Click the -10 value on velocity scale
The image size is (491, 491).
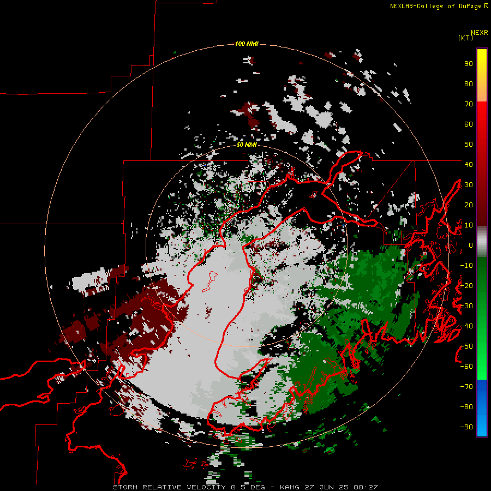tap(466, 266)
